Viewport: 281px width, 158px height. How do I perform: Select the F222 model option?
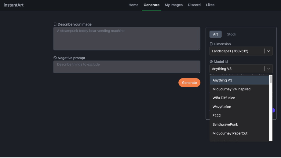coord(239,115)
